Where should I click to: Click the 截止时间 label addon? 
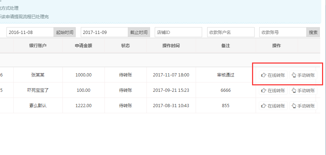click(139, 32)
